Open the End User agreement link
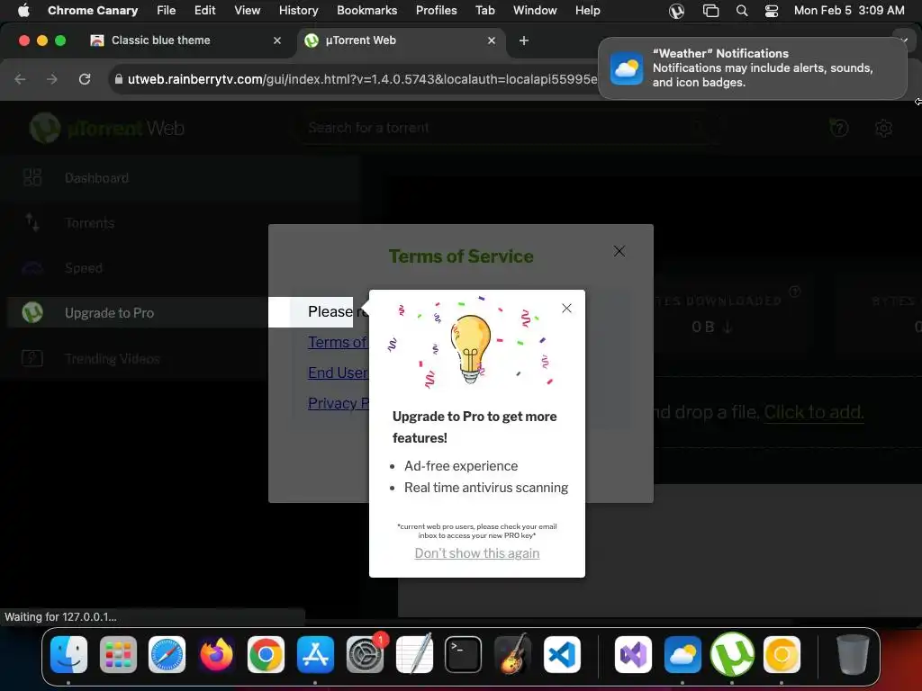 pos(339,372)
